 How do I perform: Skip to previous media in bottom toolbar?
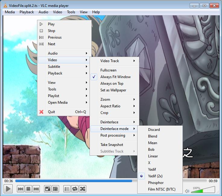pos(21,189)
